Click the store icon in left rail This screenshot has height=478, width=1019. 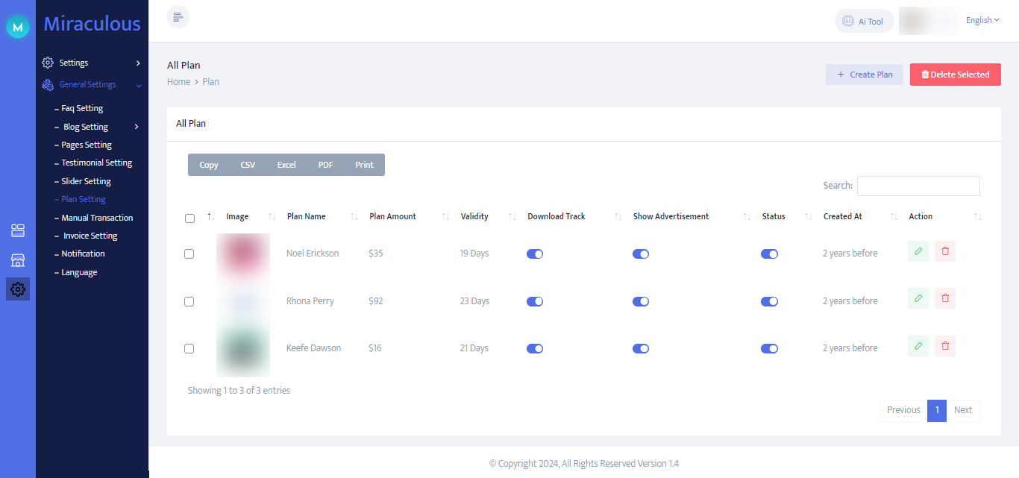(x=18, y=260)
